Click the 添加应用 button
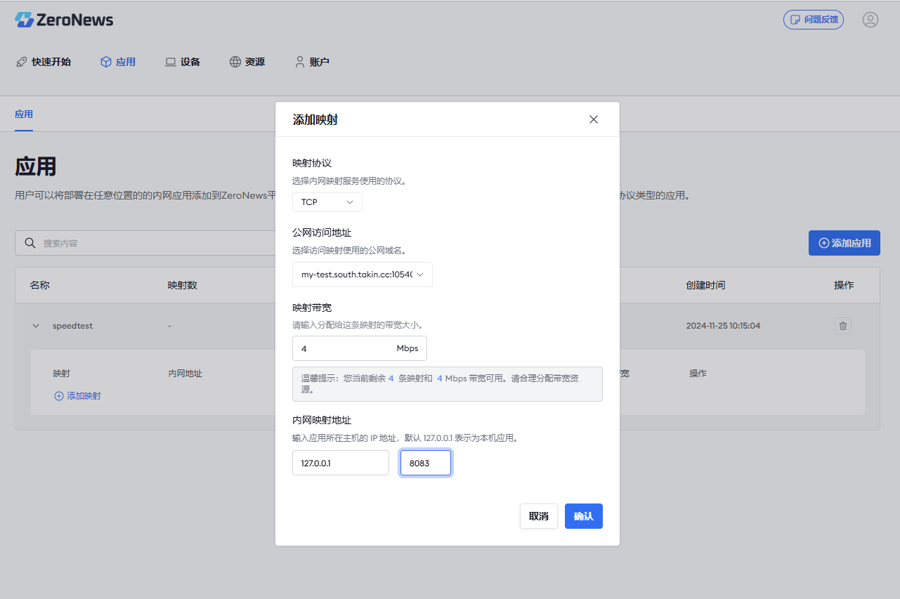 [x=844, y=242]
